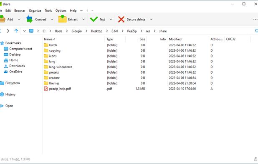This screenshot has height=164, width=258.
Task: Expand the Extract dropdown arrow
Action: click(83, 19)
